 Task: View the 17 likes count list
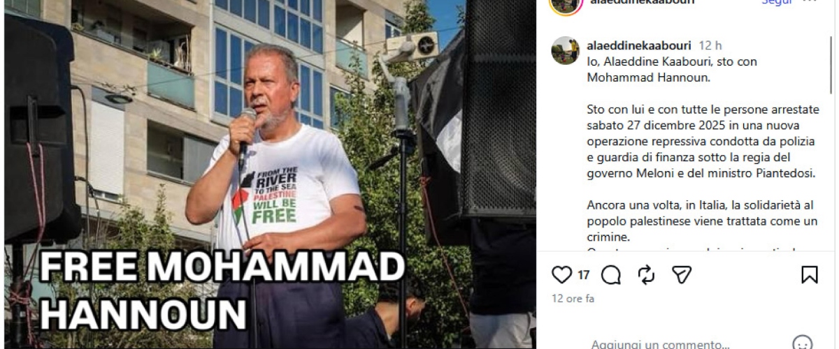(583, 275)
